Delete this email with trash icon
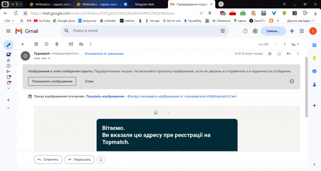Image resolution: width=321 pixels, height=171 pixels. click(x=57, y=44)
